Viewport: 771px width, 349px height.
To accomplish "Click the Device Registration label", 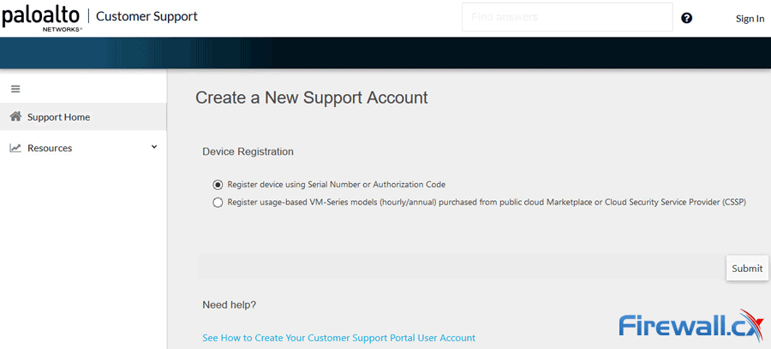I will tap(248, 151).
